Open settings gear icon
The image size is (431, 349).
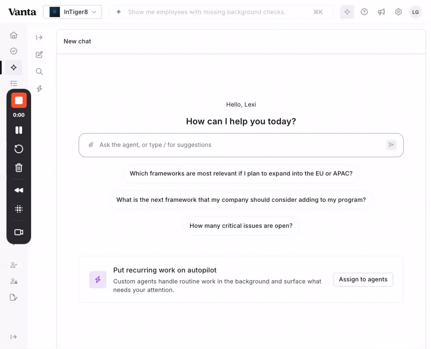(398, 12)
